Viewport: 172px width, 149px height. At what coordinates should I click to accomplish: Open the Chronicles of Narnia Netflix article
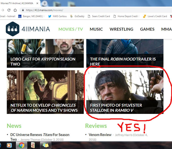[45, 92]
